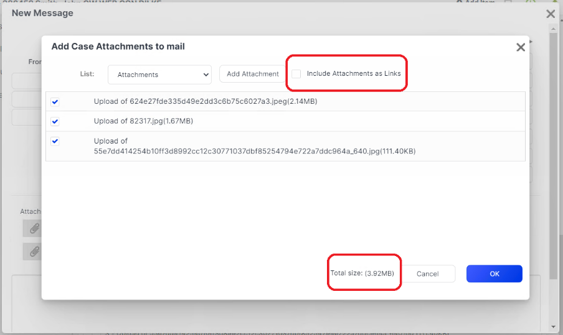Open the List dropdown showing Attachments
The width and height of the screenshot is (563, 335).
pyautogui.click(x=159, y=75)
